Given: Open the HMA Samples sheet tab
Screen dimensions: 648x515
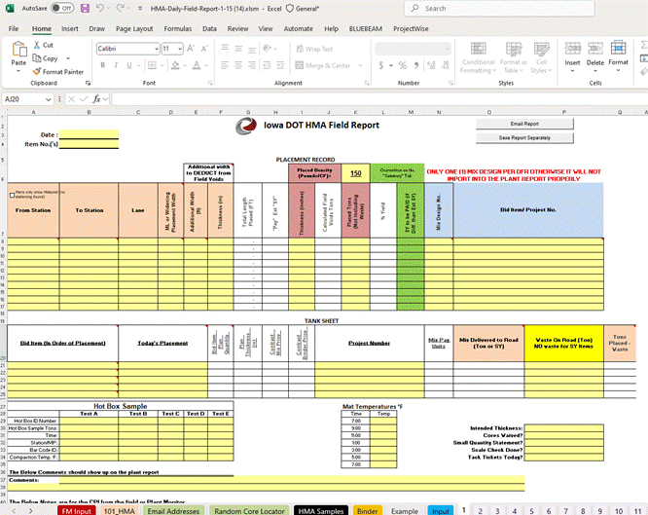Looking at the screenshot, I should coord(321,511).
